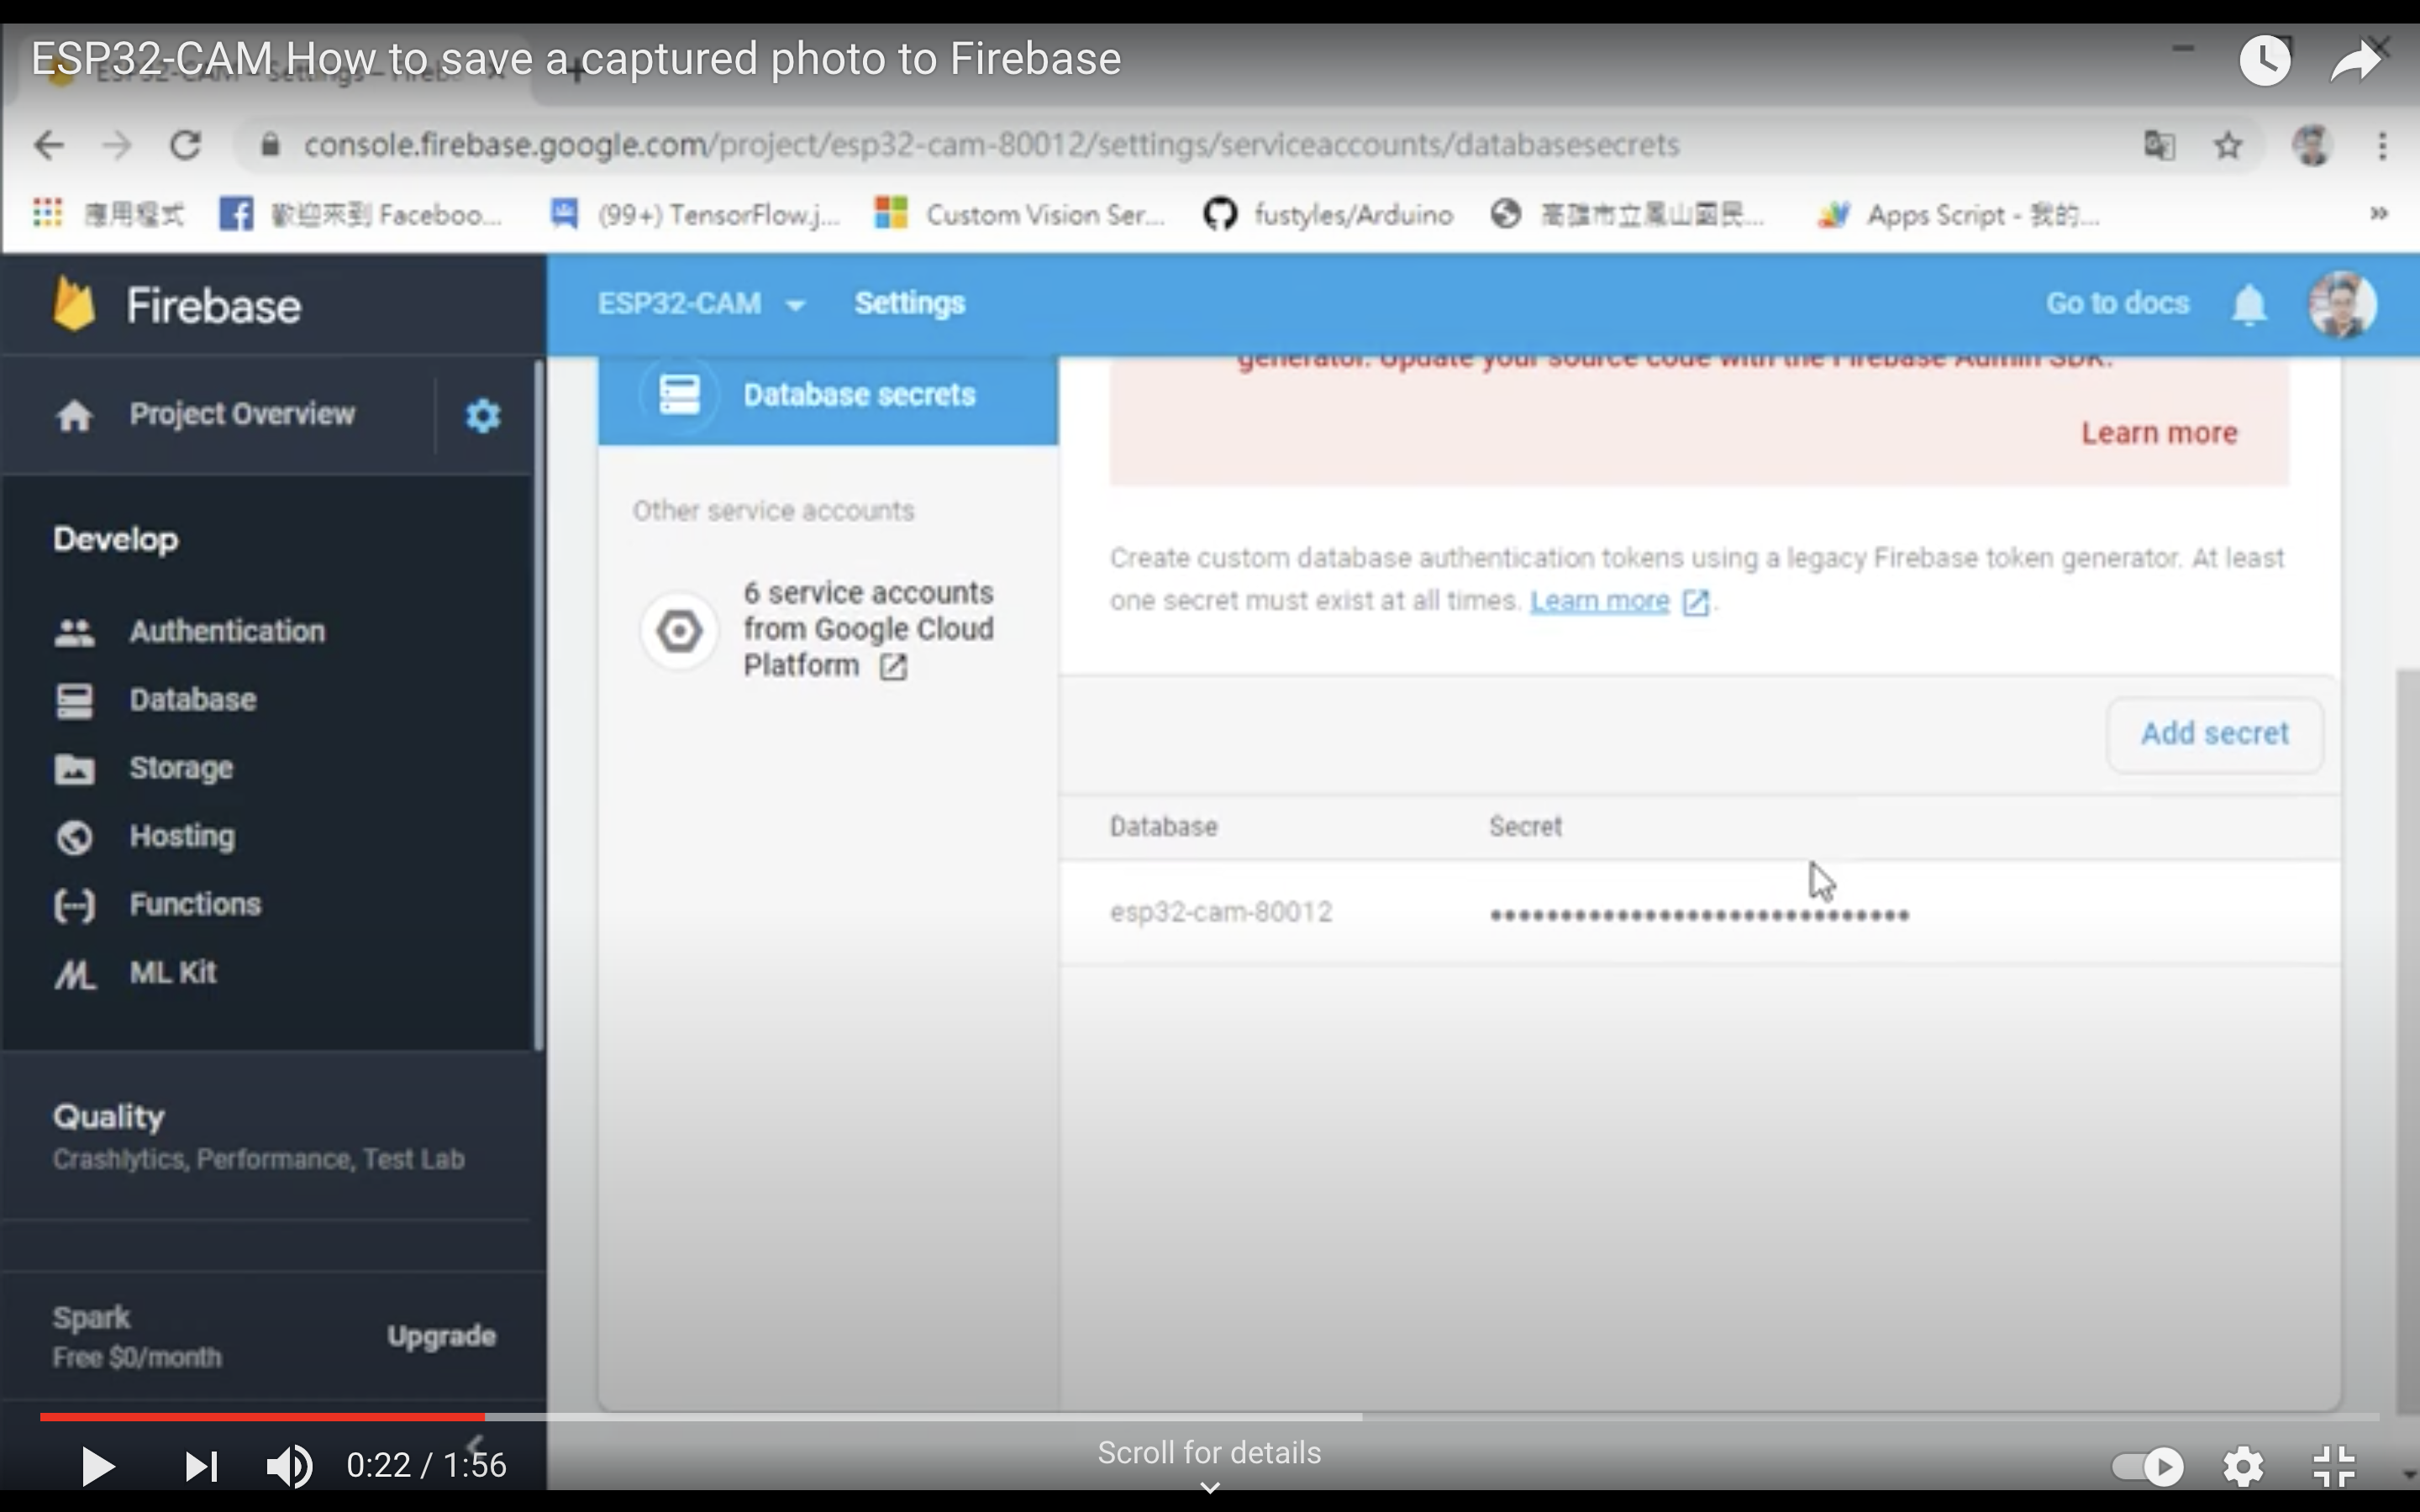Image resolution: width=2420 pixels, height=1512 pixels.
Task: Click the browser address bar URL
Action: pos(991,146)
